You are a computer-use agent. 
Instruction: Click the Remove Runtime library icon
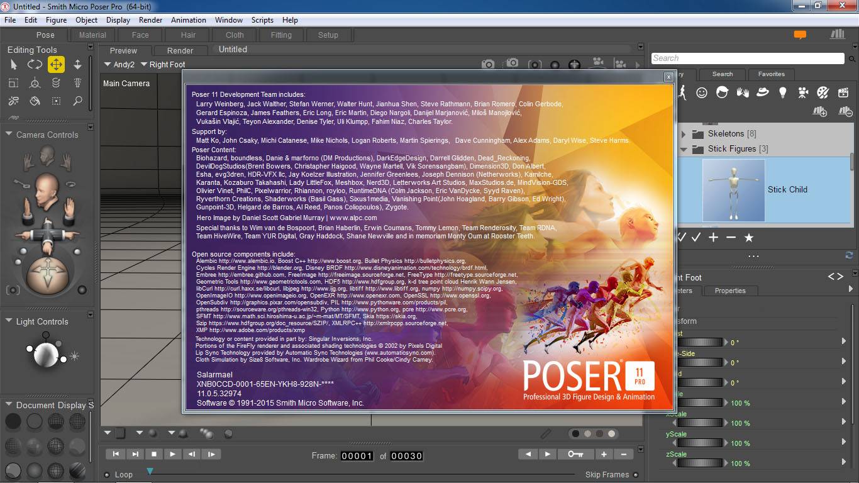[x=845, y=112]
